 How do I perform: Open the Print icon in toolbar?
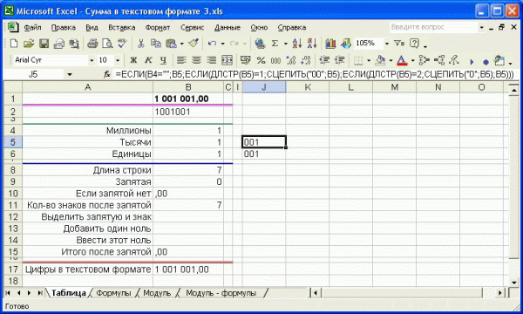click(92, 44)
